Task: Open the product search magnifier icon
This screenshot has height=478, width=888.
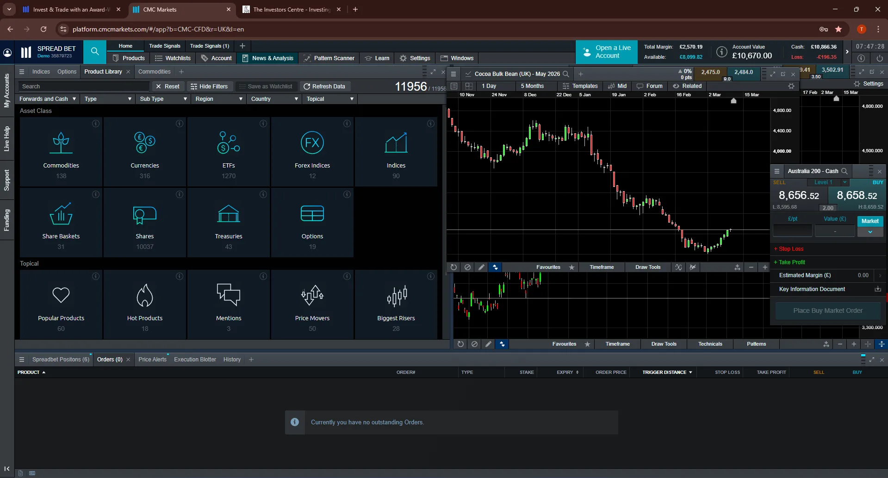Action: 95,51
